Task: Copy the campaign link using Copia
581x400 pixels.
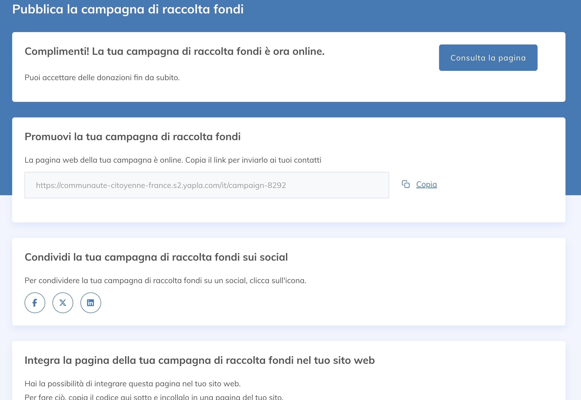Action: coord(426,184)
